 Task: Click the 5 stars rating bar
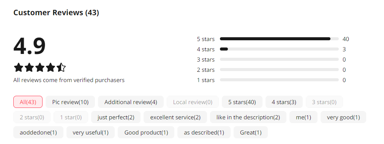[279, 39]
